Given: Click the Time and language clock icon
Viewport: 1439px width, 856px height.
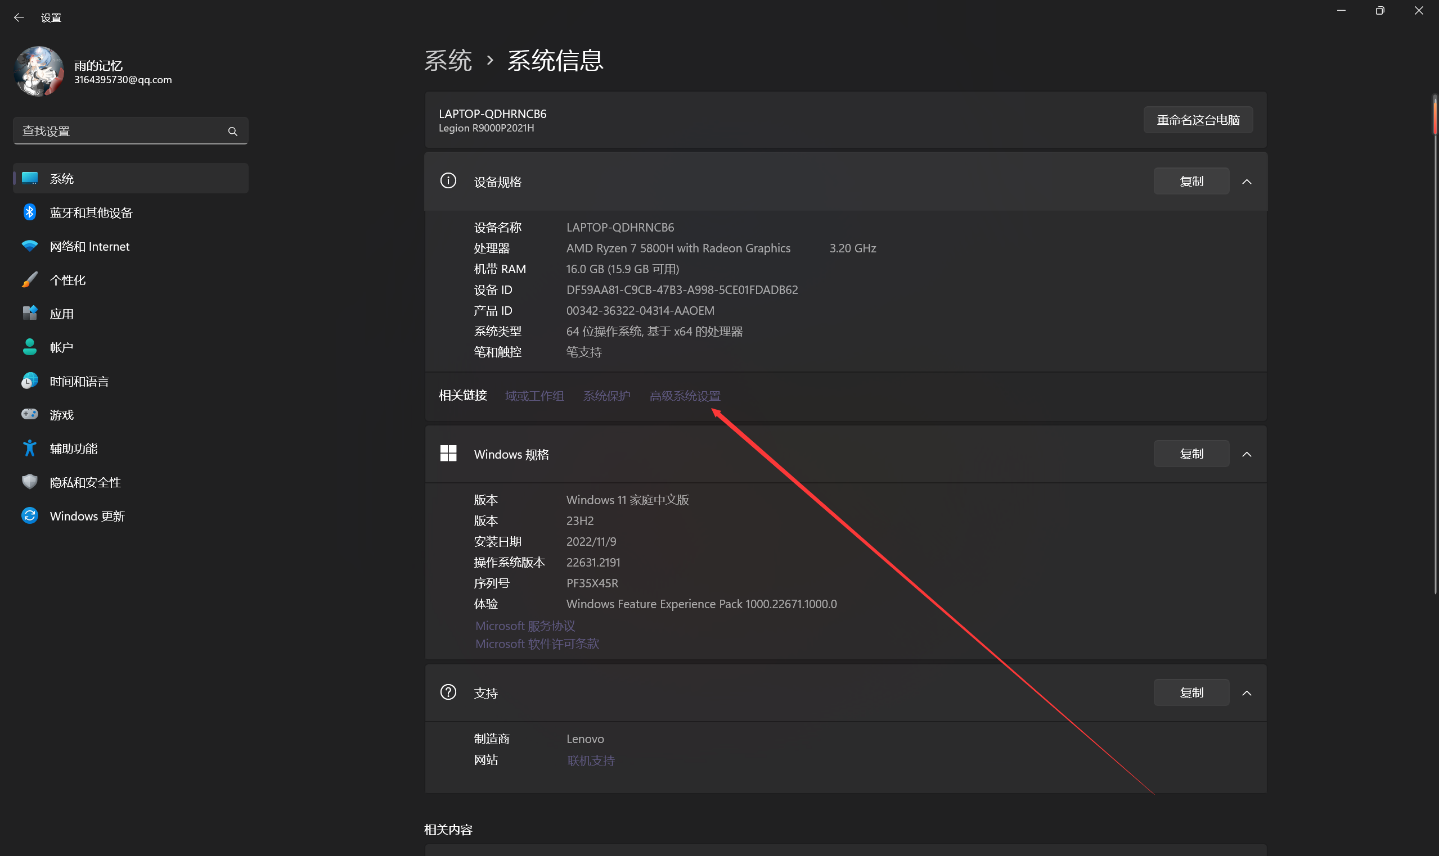Looking at the screenshot, I should [x=29, y=381].
